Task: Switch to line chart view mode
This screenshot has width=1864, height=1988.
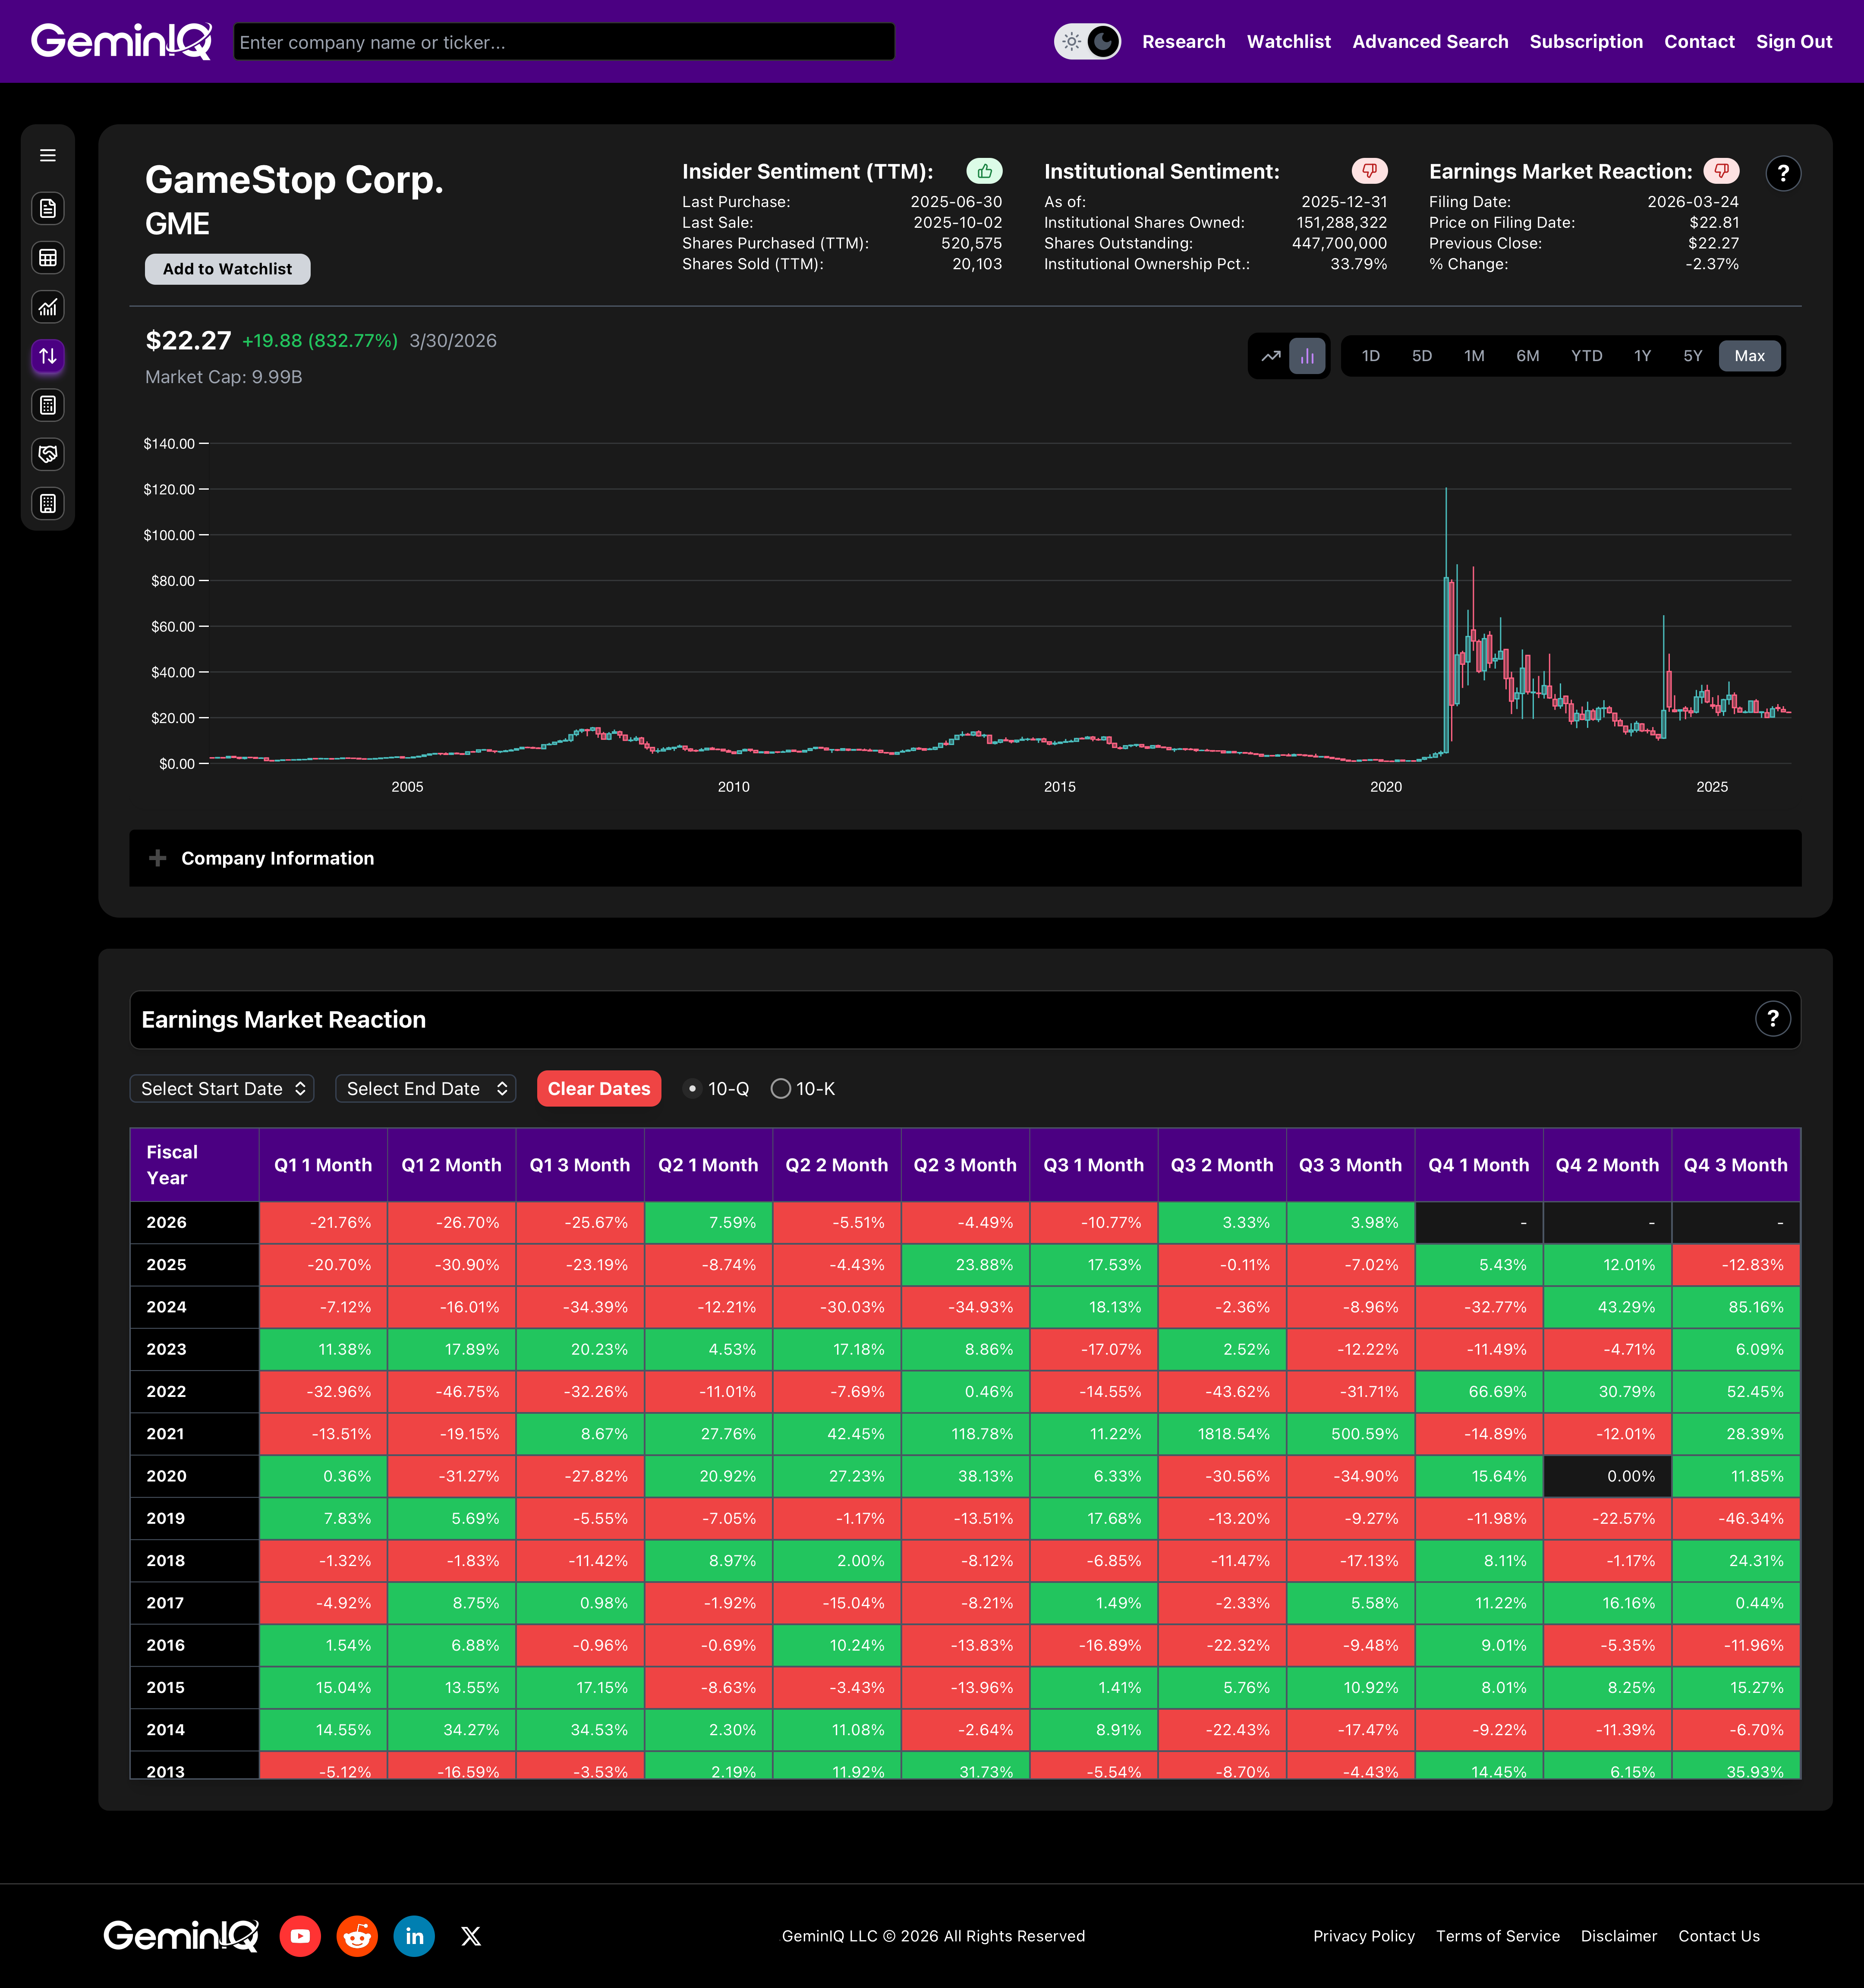Action: tap(1271, 355)
